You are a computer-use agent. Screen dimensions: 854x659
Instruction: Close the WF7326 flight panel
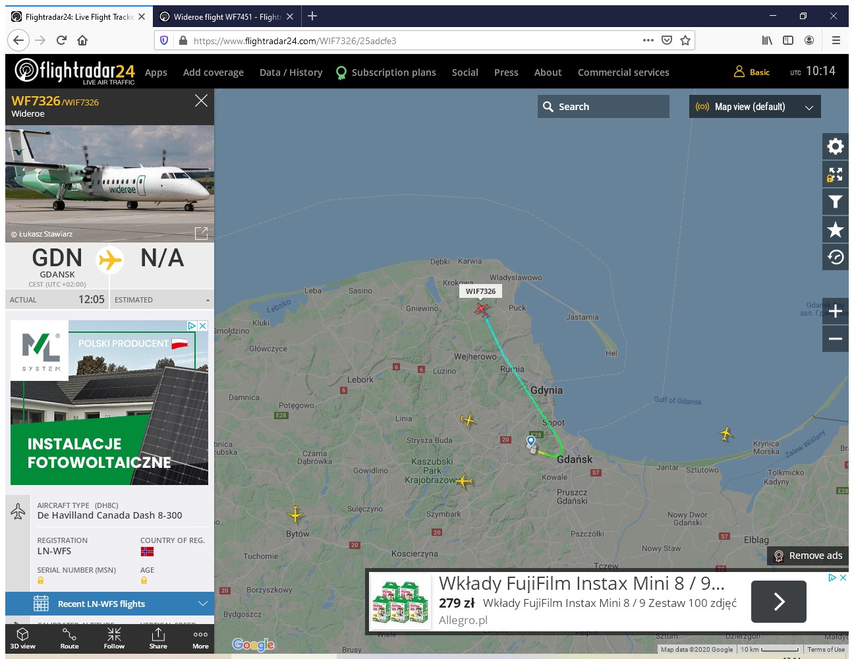click(x=201, y=100)
